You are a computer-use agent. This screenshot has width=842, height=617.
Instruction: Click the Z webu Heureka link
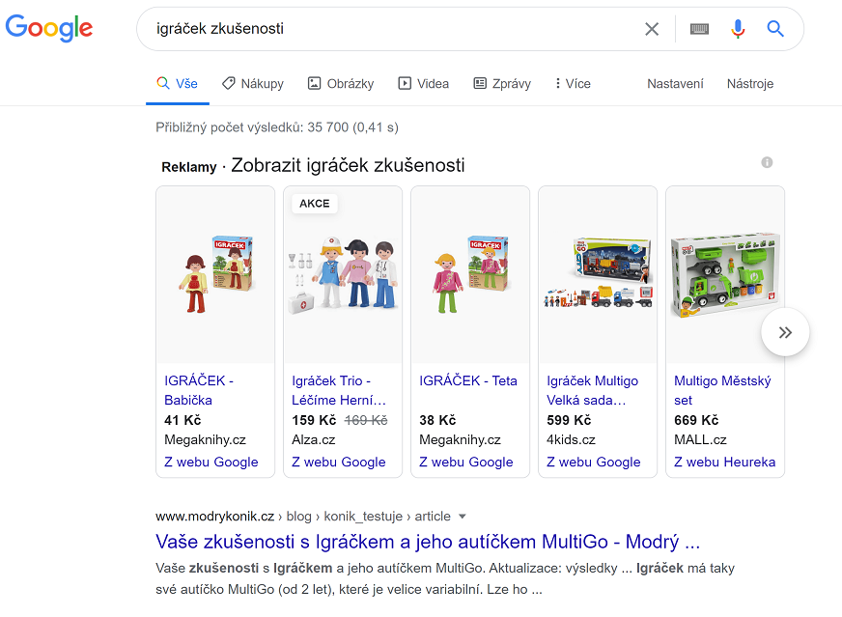[724, 462]
